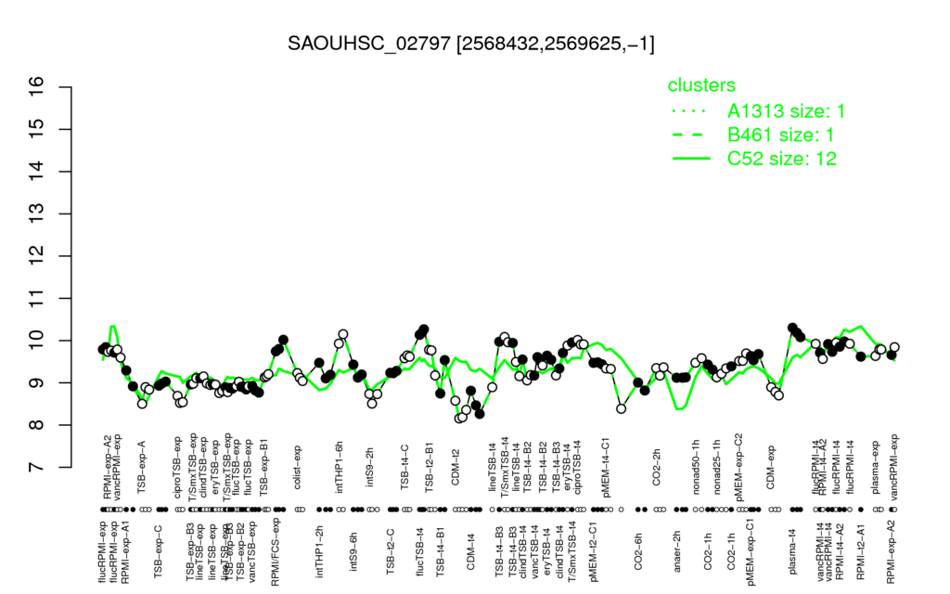The image size is (950, 594).
Task: Click the 'TSB-t4-C' axis label
Action: 405,466
